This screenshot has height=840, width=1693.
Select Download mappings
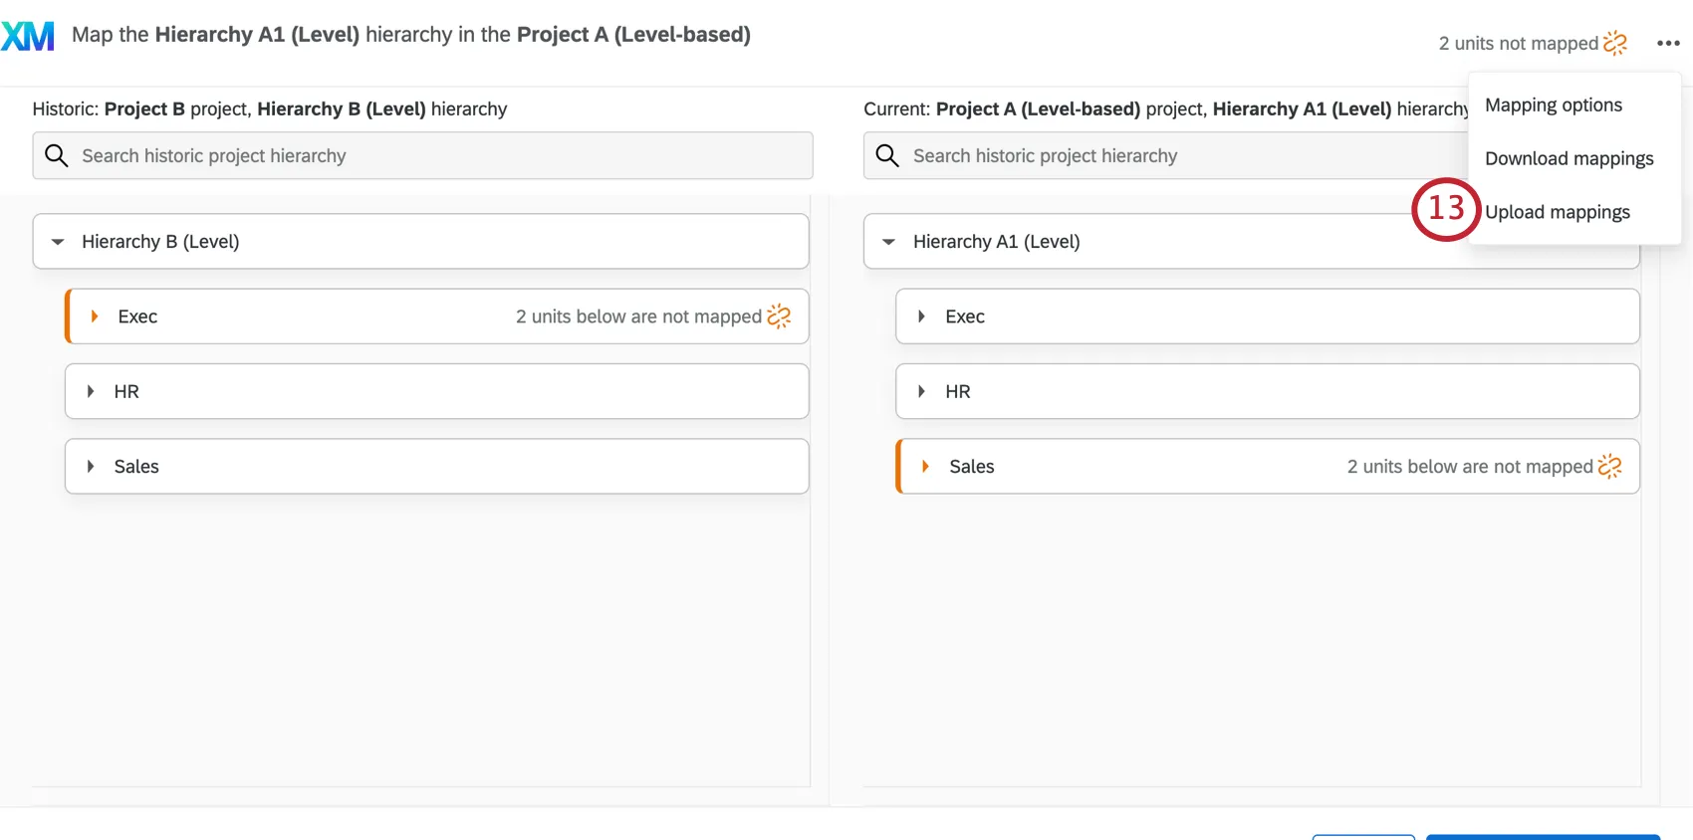click(1570, 158)
